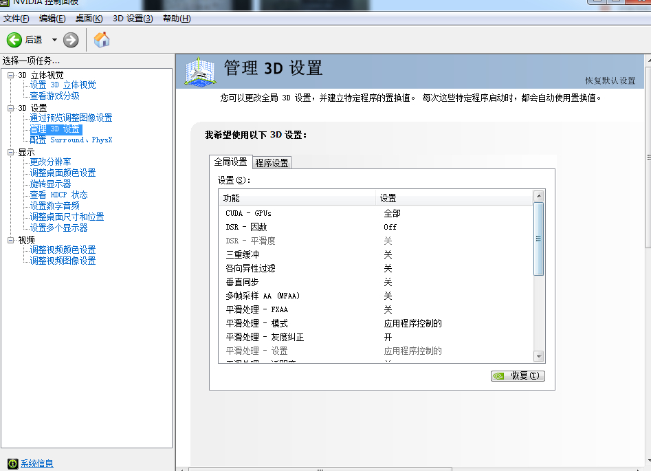Viewport: 651px width, 471px height.
Task: Click the 开 value for 灰度纠正
Action: [x=388, y=337]
